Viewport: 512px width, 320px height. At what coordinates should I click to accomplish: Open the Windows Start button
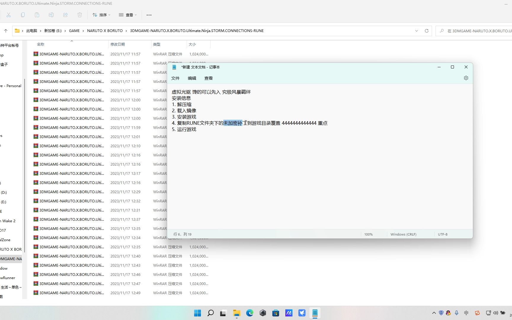[197, 313]
